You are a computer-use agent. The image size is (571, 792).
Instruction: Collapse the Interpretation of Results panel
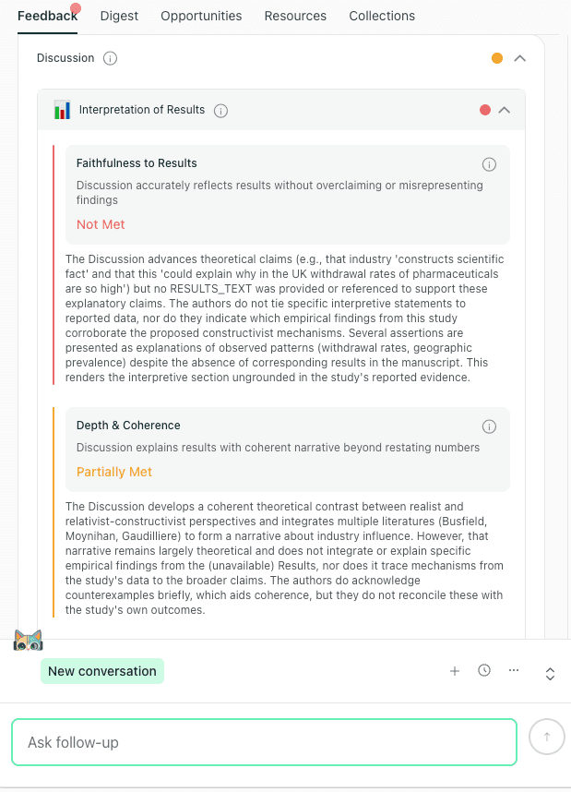click(x=505, y=110)
